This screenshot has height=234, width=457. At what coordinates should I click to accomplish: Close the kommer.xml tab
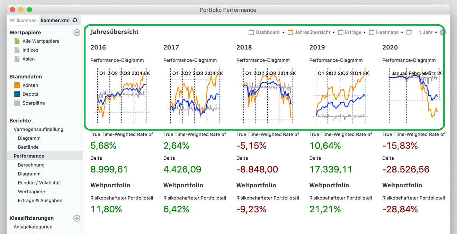coord(75,20)
